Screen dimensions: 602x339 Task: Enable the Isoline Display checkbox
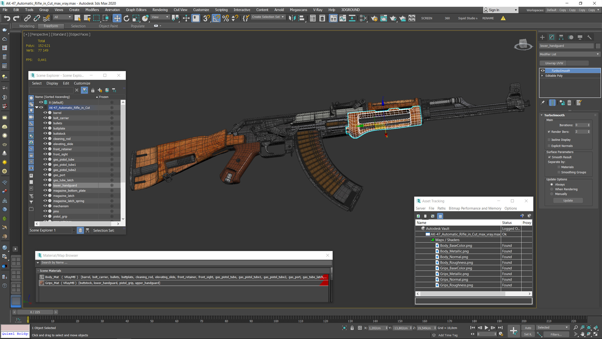pyautogui.click(x=549, y=140)
